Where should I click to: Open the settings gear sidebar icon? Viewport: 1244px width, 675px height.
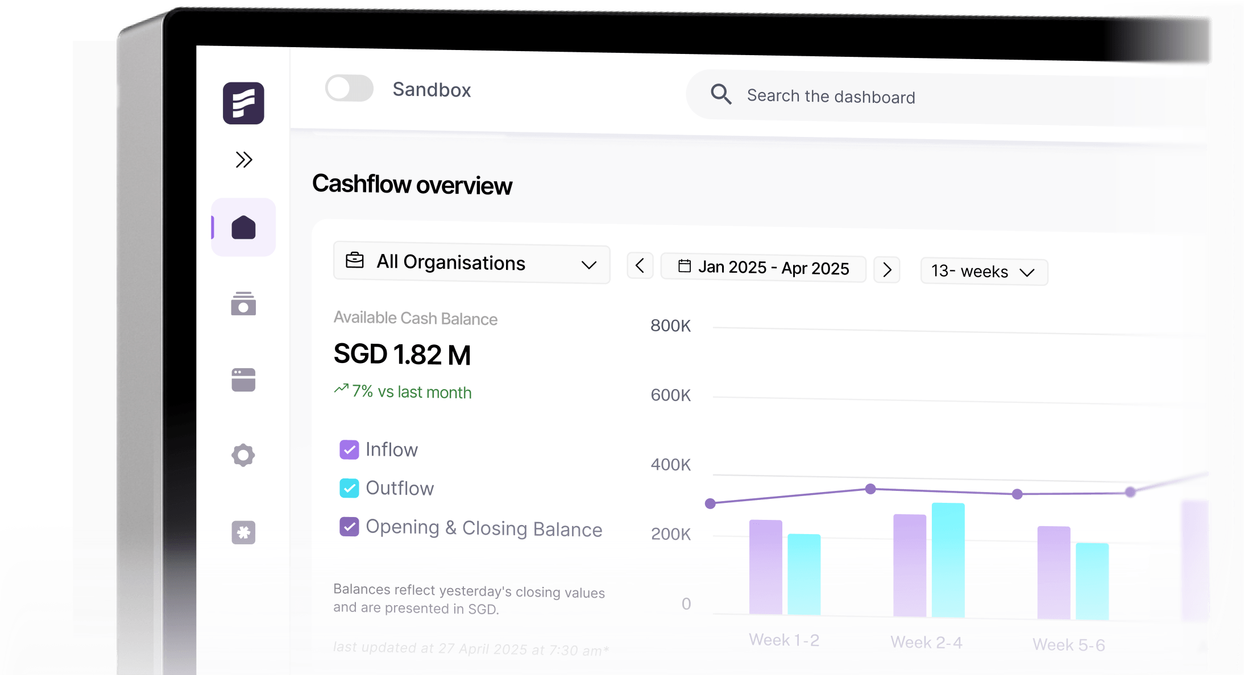[243, 455]
